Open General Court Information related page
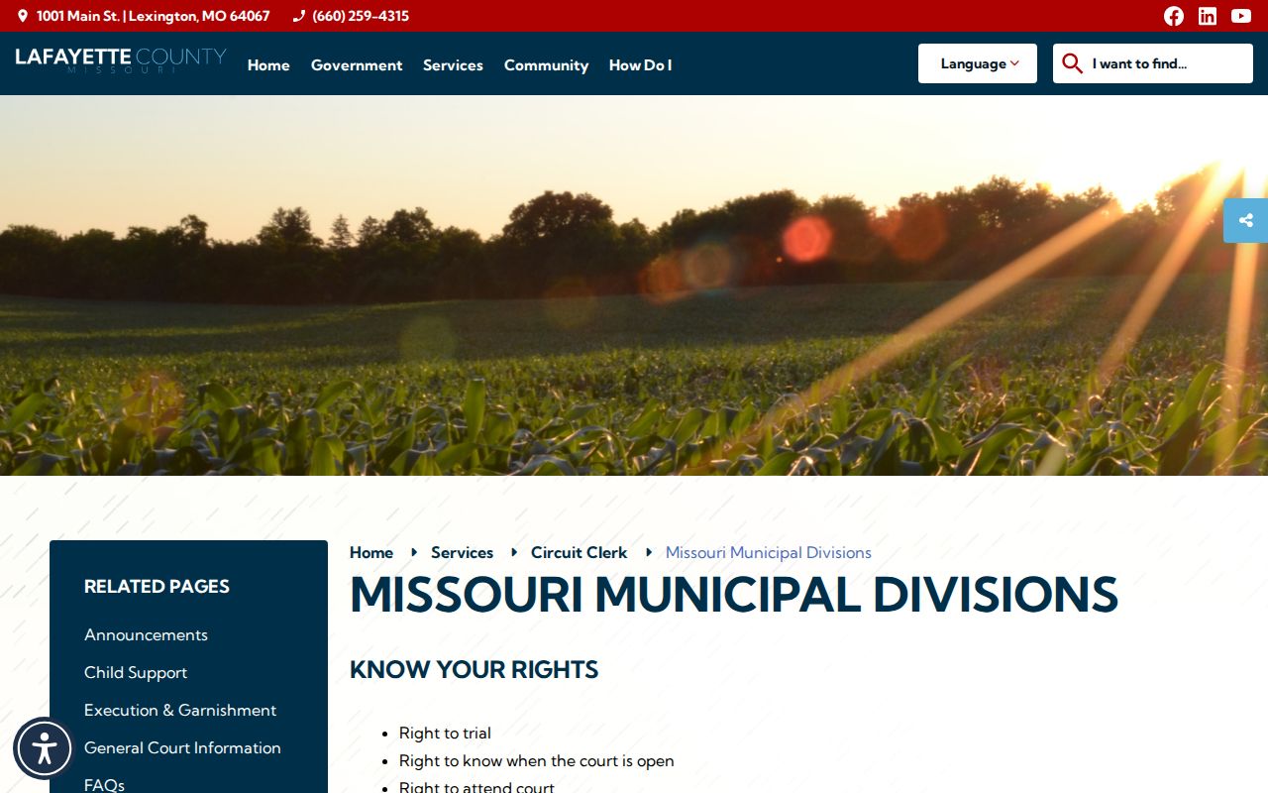The image size is (1268, 793). point(182,747)
